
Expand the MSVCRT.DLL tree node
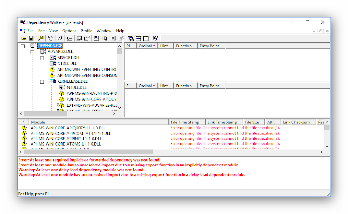(x=42, y=58)
